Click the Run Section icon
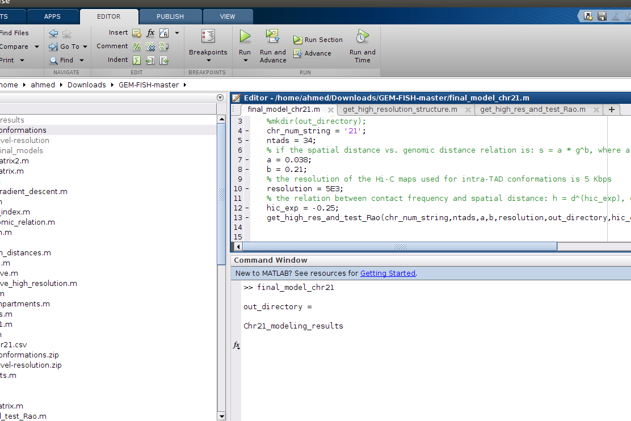The width and height of the screenshot is (631, 421). tap(298, 40)
